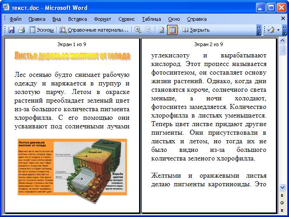The image size is (289, 217).
Task: Expand reading toolbar options arrow
Action: [259, 30]
